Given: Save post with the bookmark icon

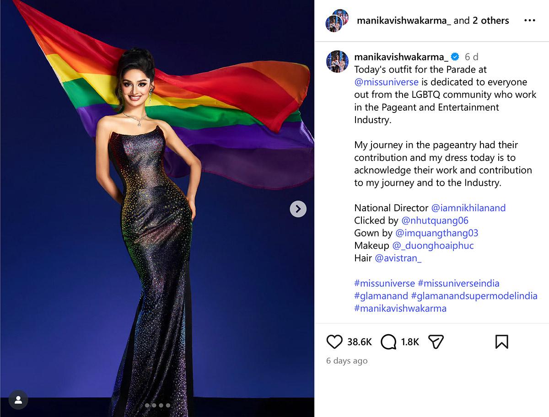Looking at the screenshot, I should (x=501, y=342).
